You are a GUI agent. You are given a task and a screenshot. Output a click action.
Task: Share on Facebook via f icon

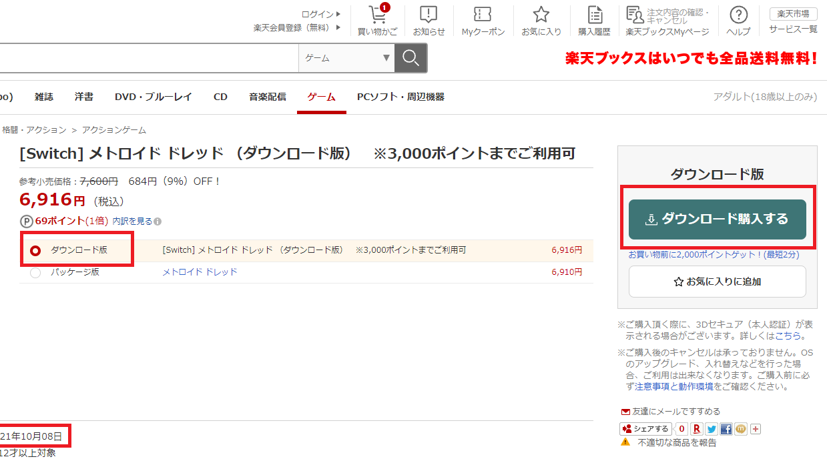point(726,429)
